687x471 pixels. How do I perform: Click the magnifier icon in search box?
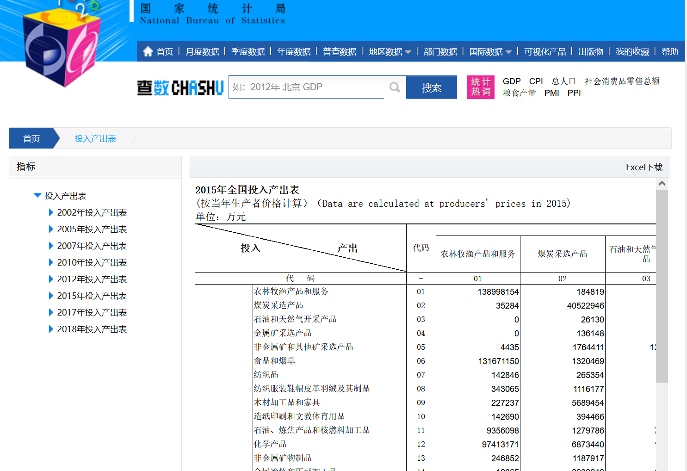(394, 87)
